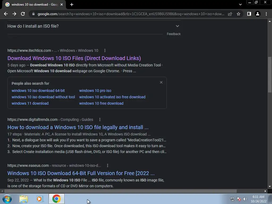
Task: Open Windows 10 ISO Download 64-Bit result
Action: click(x=81, y=173)
